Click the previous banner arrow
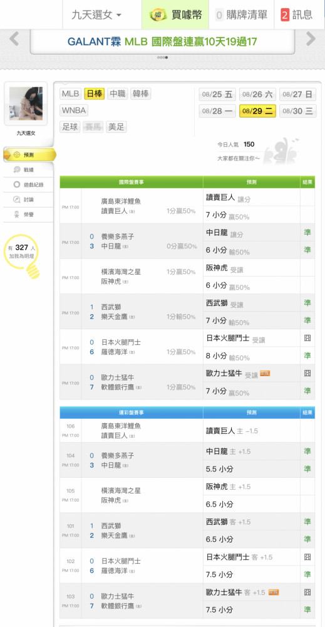This screenshot has height=627, width=325. pos(14,39)
